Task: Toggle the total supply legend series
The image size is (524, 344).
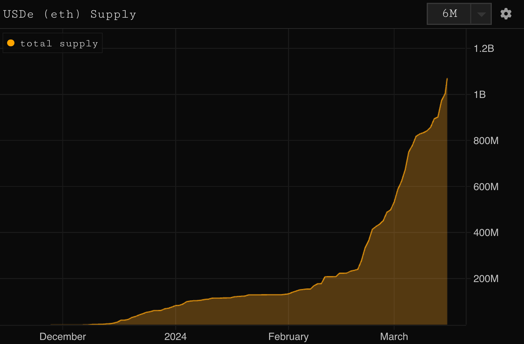Action: click(x=53, y=43)
